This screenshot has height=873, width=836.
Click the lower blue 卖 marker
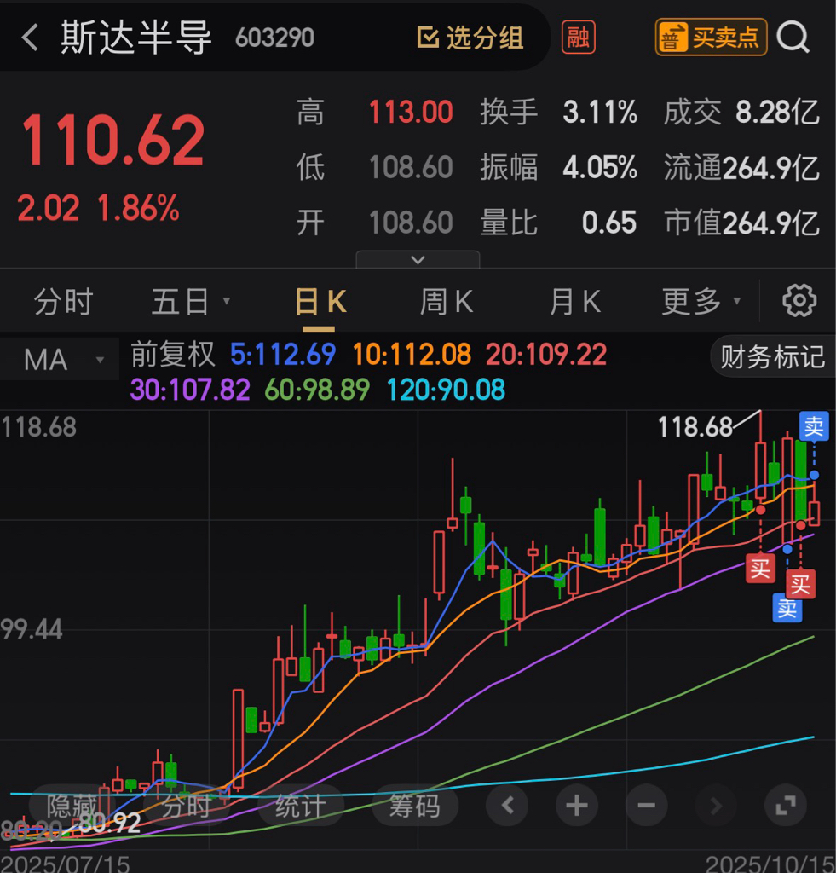click(x=787, y=608)
